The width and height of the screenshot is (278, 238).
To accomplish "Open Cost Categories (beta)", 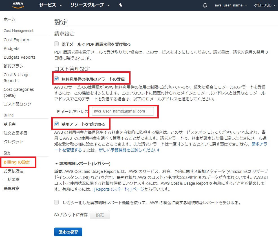I will coord(19,92).
